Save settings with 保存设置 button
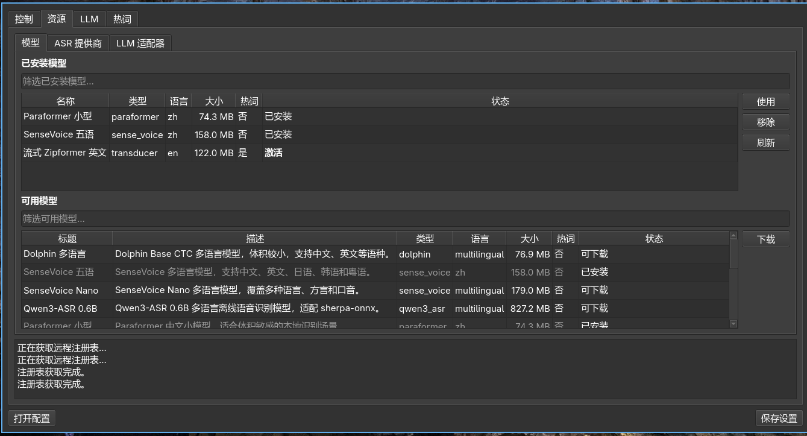 click(x=779, y=419)
